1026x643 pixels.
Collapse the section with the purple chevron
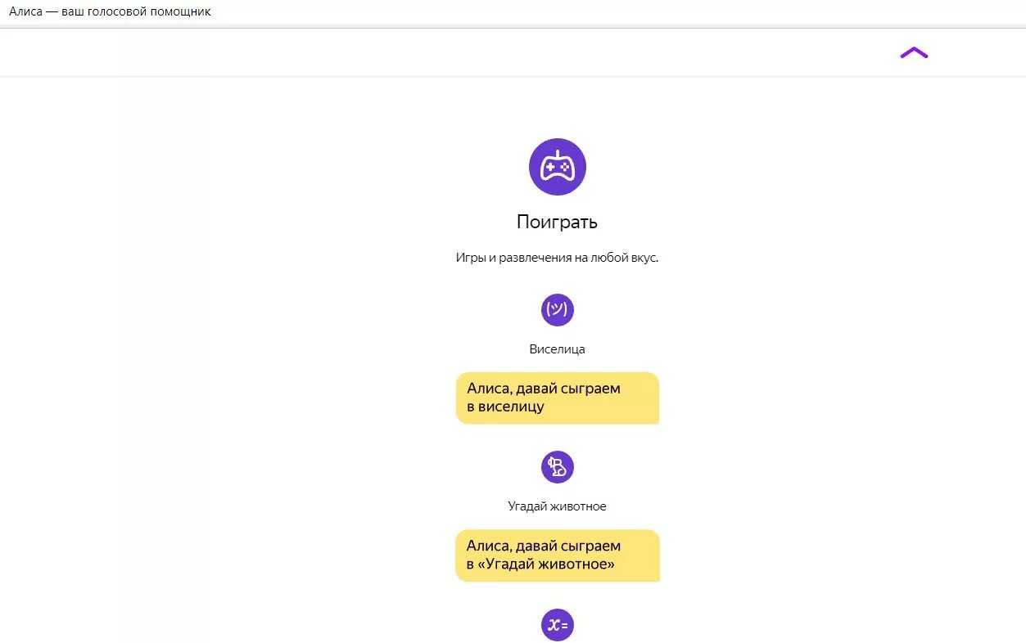914,53
